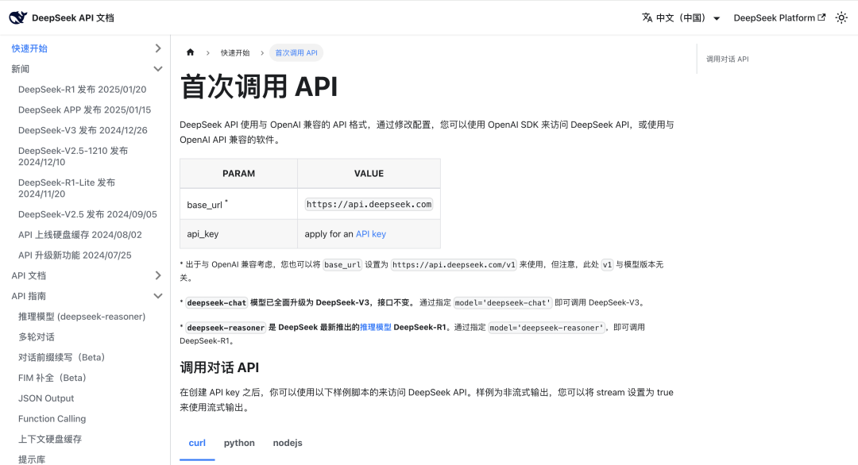Click the api_key table cell
858x465 pixels.
coord(238,234)
